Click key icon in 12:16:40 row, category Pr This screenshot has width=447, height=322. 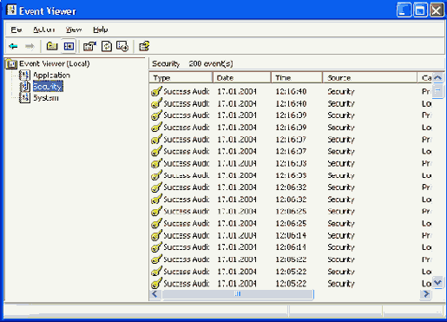pos(156,91)
